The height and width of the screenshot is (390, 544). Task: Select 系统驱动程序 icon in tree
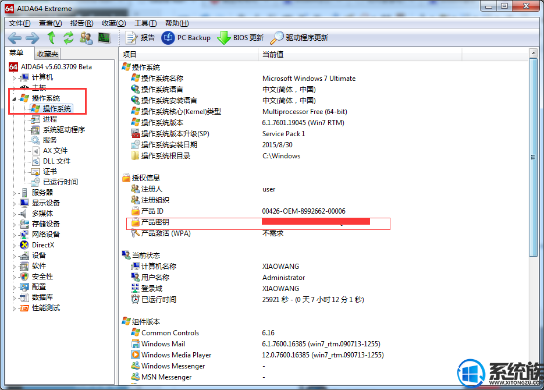[x=35, y=130]
